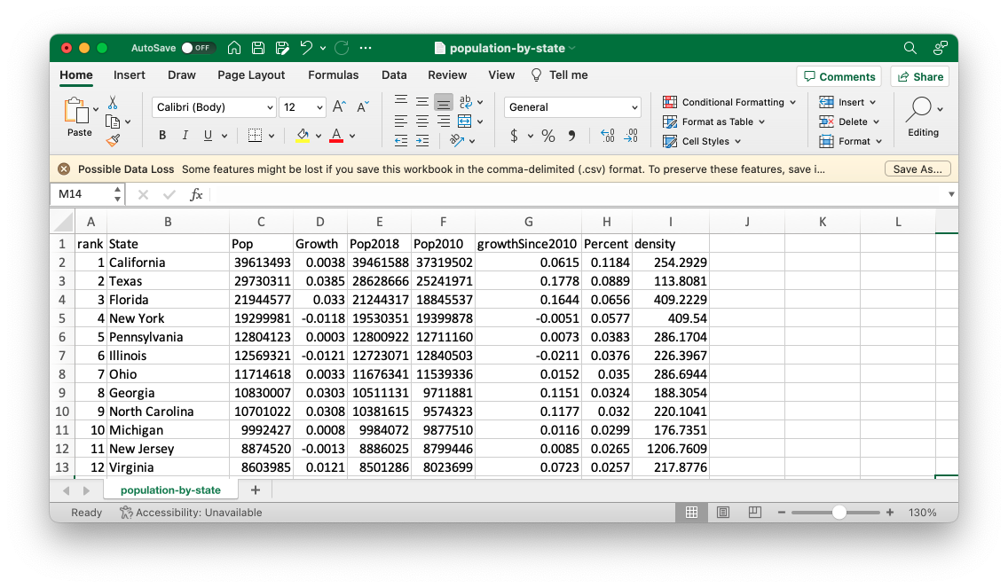The width and height of the screenshot is (1008, 588).
Task: Select the Accounting Number Format icon
Action: tap(516, 136)
